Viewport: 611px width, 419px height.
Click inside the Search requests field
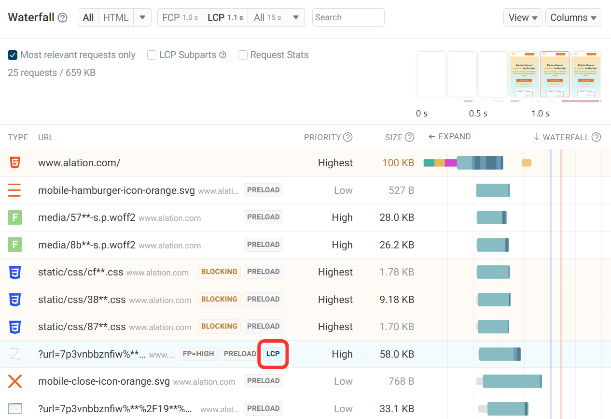[348, 17]
